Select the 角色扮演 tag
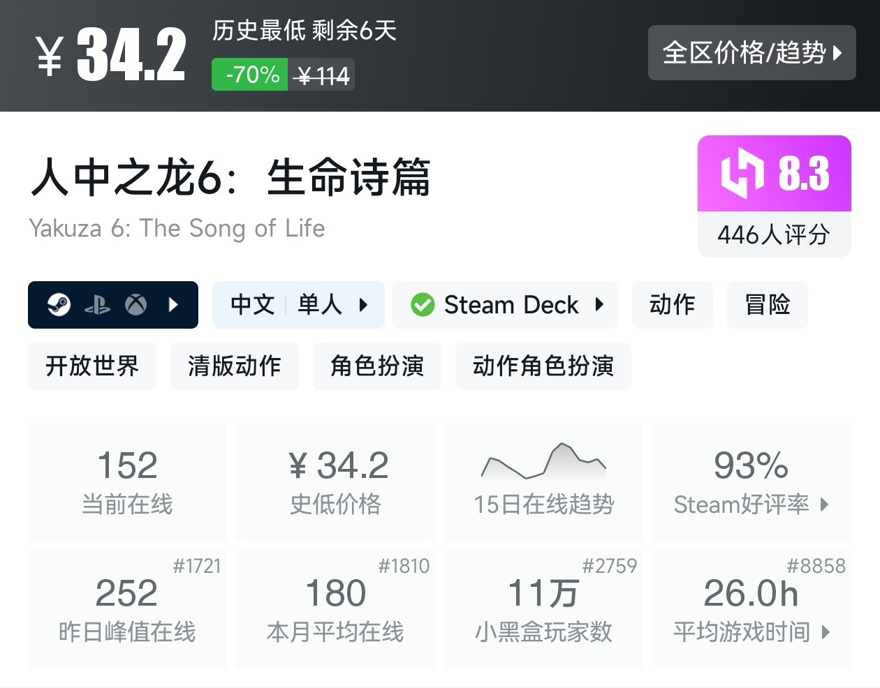Image resolution: width=880 pixels, height=688 pixels. (377, 366)
